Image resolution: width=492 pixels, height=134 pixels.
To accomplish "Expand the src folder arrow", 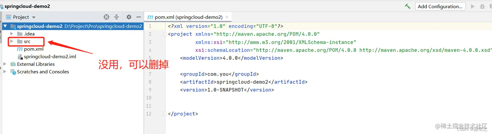I will click(x=12, y=41).
